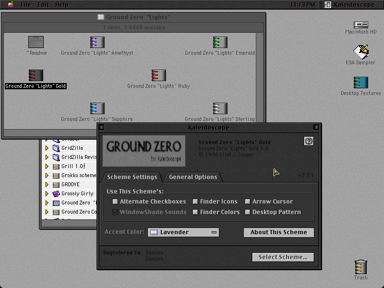Expand the Grill 1.0f disclosure triangle

point(47,166)
